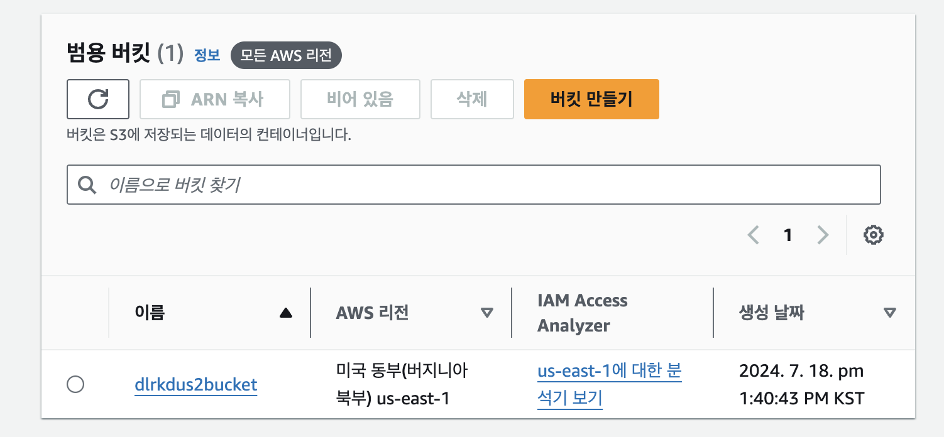
Task: Open the AWS 리전 filter dropdown
Action: pyautogui.click(x=488, y=312)
